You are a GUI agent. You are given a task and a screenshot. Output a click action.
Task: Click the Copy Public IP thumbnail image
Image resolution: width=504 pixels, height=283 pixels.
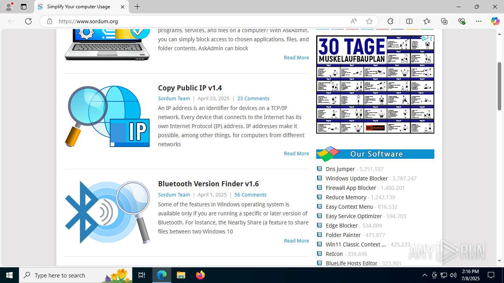pos(107,116)
